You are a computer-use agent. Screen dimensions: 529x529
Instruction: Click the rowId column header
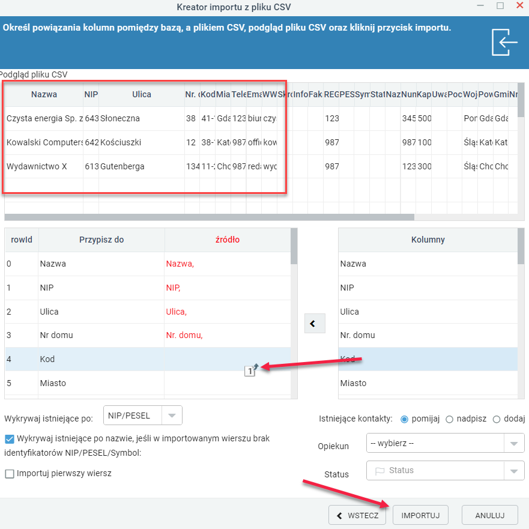pos(22,240)
